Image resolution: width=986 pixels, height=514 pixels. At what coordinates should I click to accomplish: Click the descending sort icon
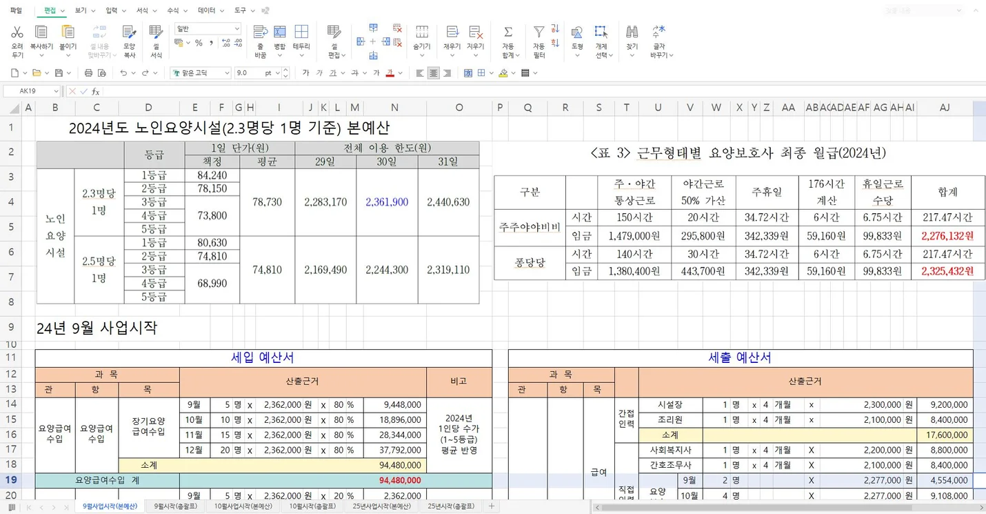tap(555, 41)
